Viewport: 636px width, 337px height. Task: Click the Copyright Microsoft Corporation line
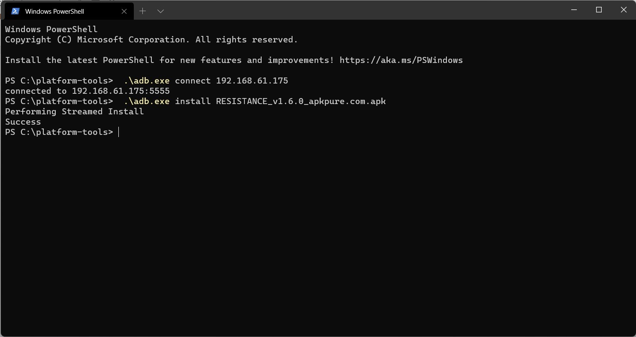(x=151, y=39)
